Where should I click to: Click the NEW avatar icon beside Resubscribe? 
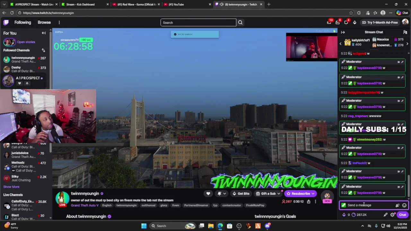pyautogui.click(x=327, y=196)
